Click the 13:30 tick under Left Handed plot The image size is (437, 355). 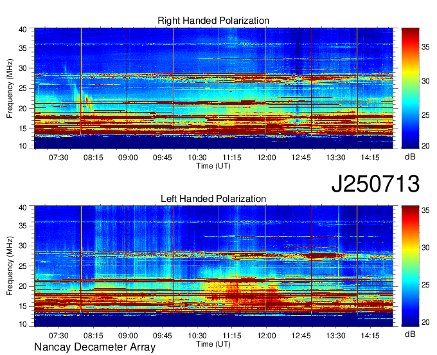[335, 336]
